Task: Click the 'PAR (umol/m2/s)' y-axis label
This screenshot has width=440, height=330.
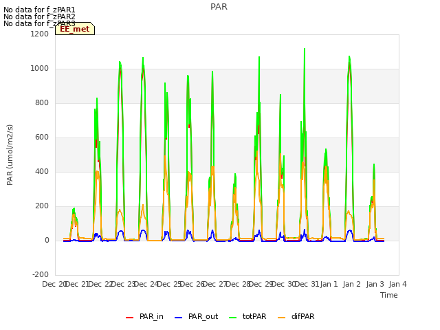Action: 10,155
